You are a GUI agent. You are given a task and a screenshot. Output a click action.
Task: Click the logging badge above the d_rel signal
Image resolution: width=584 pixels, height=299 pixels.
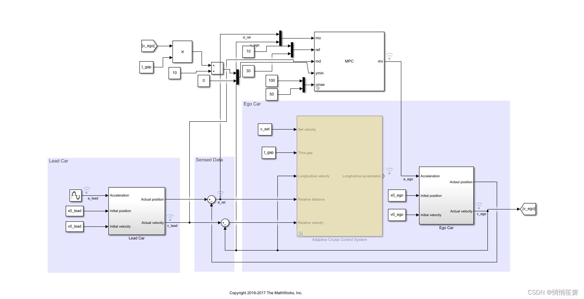220,194
